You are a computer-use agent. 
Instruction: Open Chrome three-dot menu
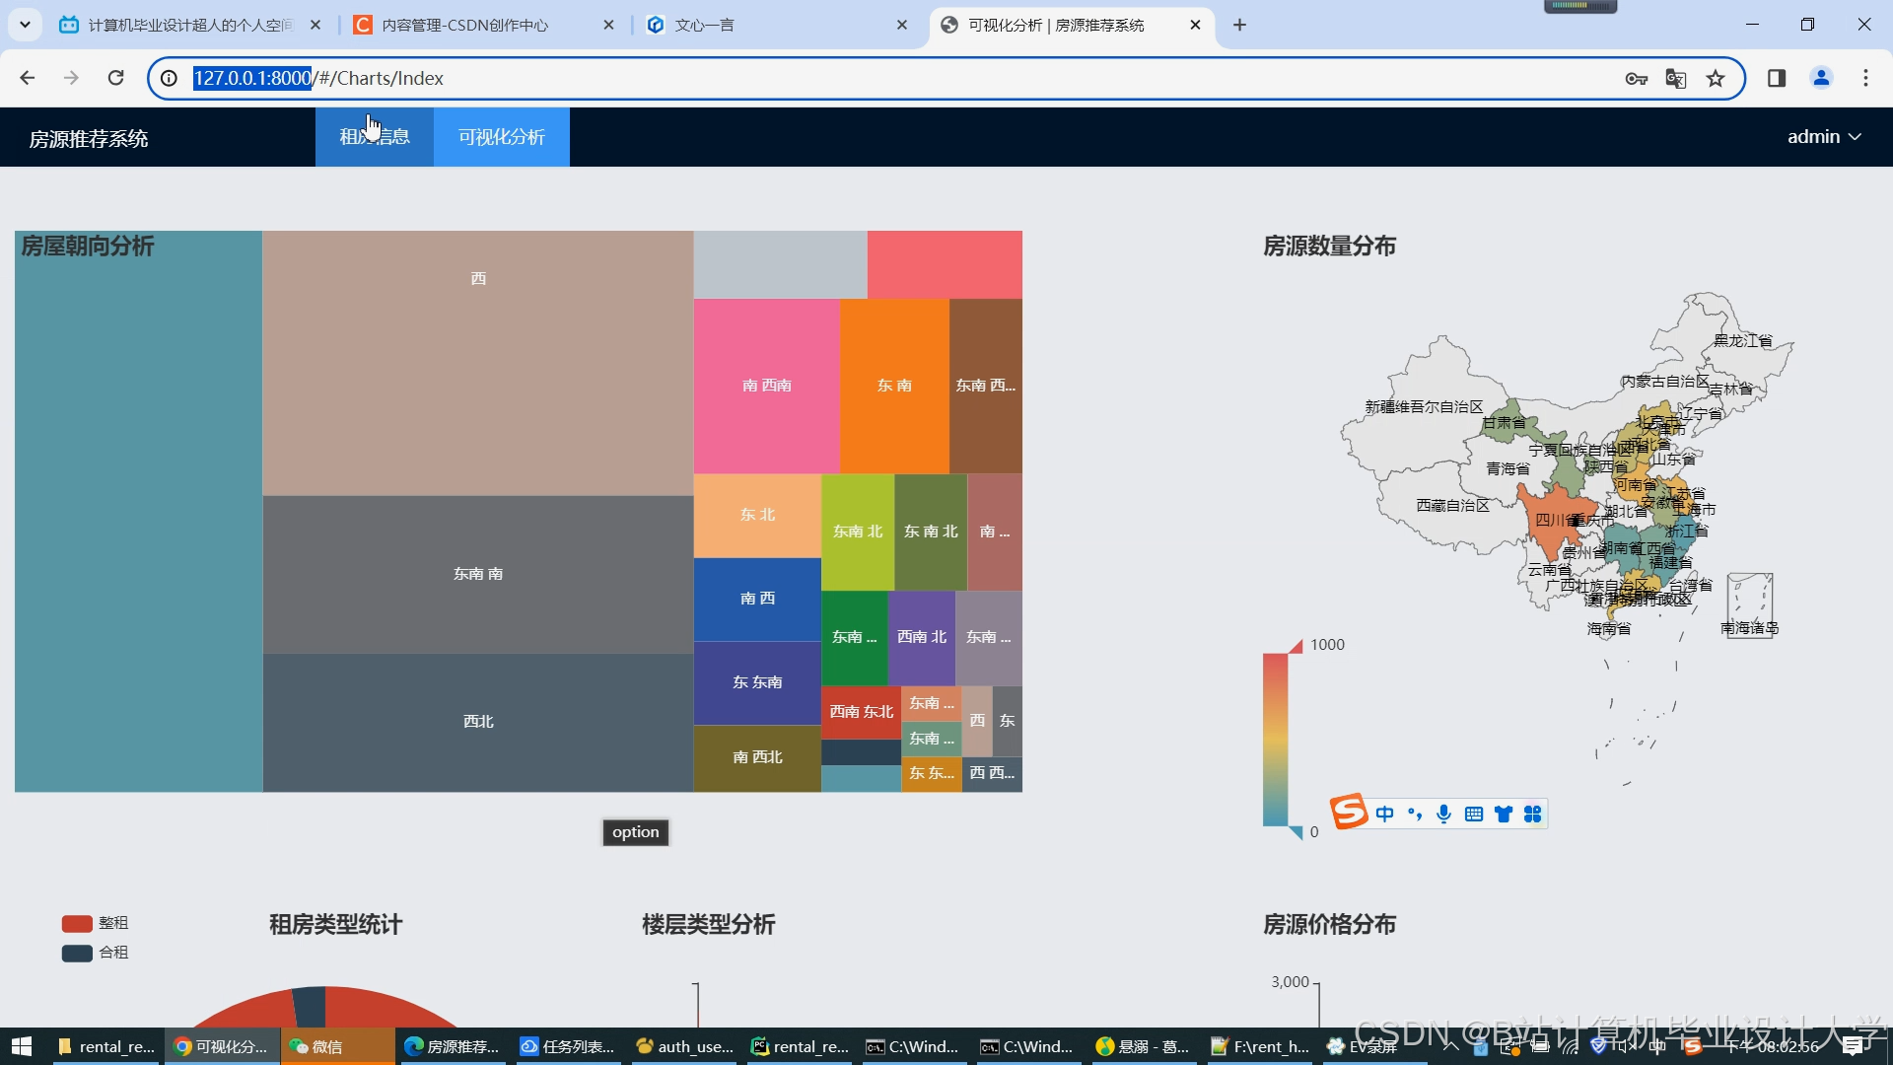[x=1865, y=78]
